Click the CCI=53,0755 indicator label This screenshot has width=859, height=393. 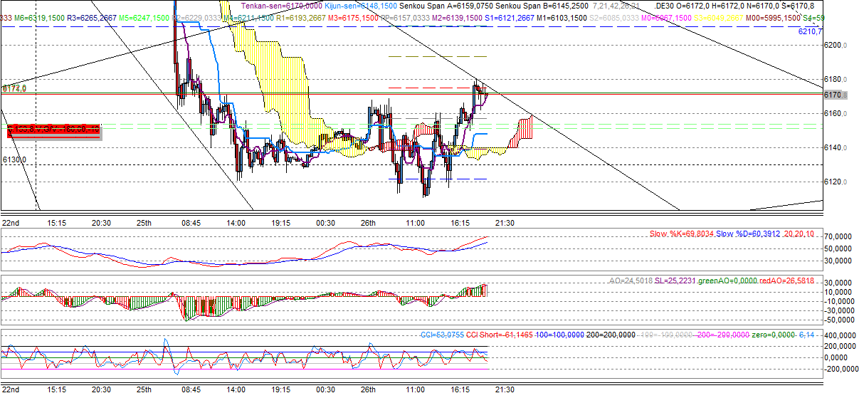click(443, 334)
